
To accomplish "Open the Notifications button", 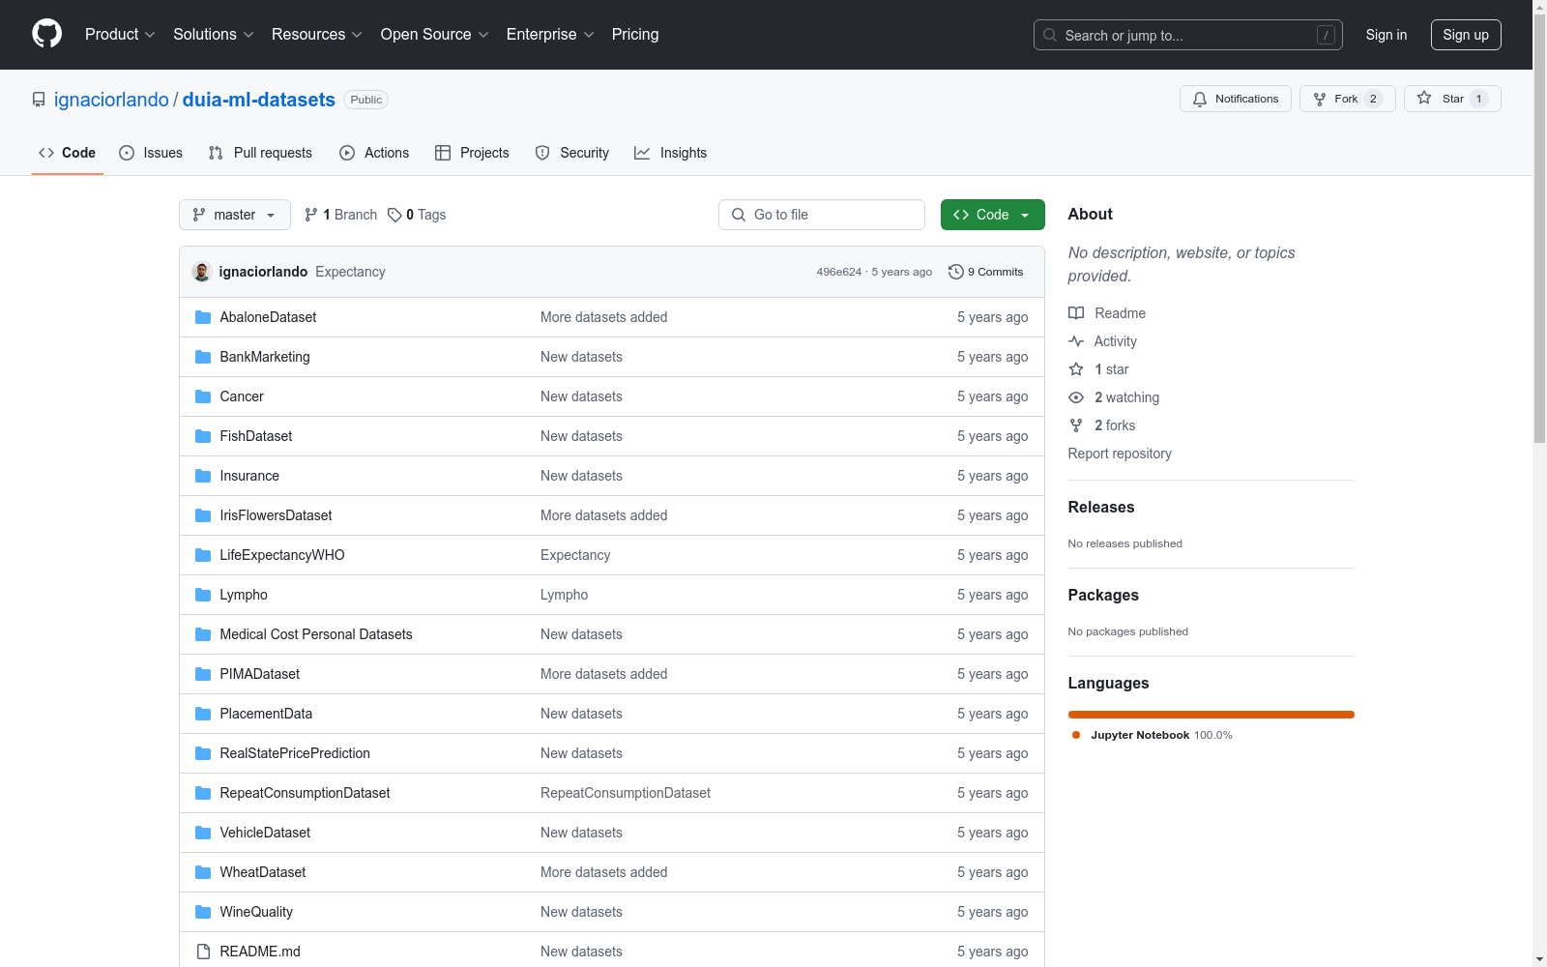I will tap(1235, 99).
